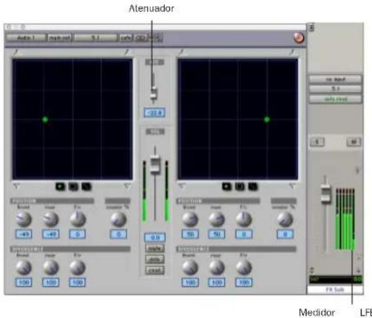Click the left panner Divergence Front knob

(24, 267)
